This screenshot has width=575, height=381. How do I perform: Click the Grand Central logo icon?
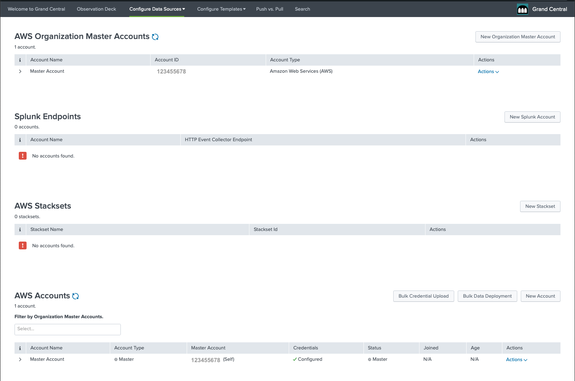tap(522, 9)
